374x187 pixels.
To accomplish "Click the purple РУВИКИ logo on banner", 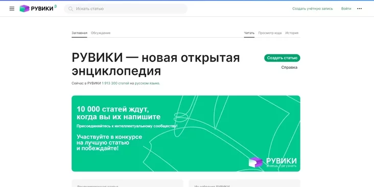I will [x=255, y=162].
